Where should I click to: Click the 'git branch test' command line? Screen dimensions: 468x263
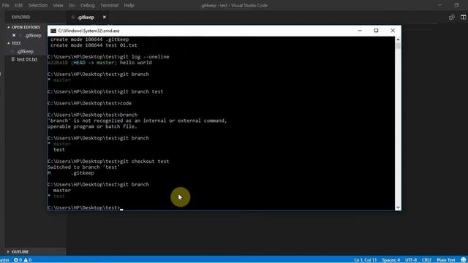pyautogui.click(x=105, y=91)
